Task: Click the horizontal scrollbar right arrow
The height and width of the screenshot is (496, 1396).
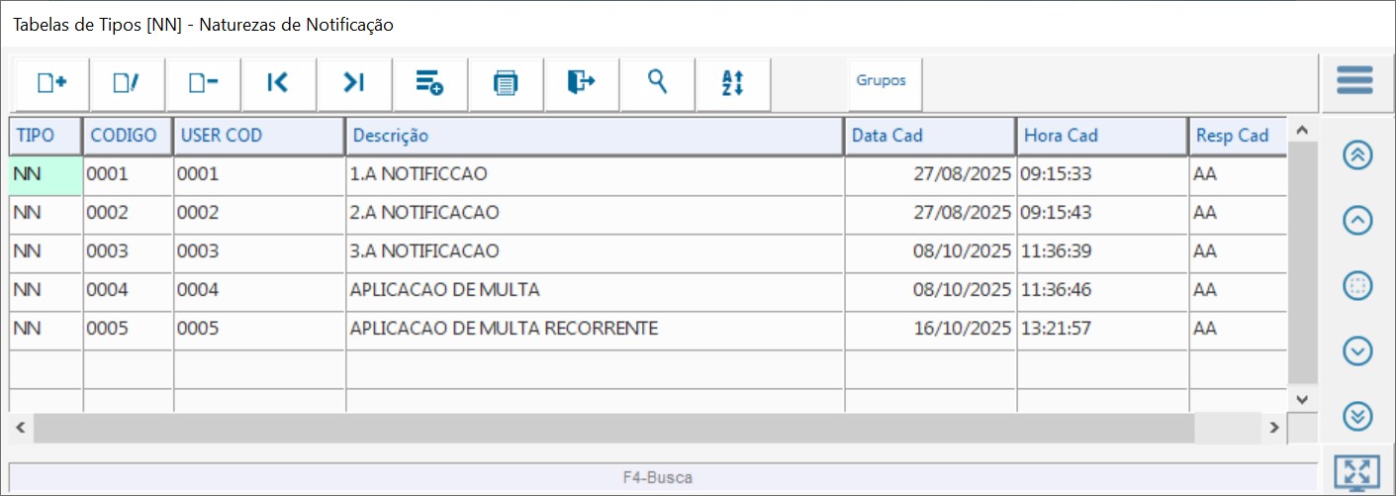Action: [1275, 428]
